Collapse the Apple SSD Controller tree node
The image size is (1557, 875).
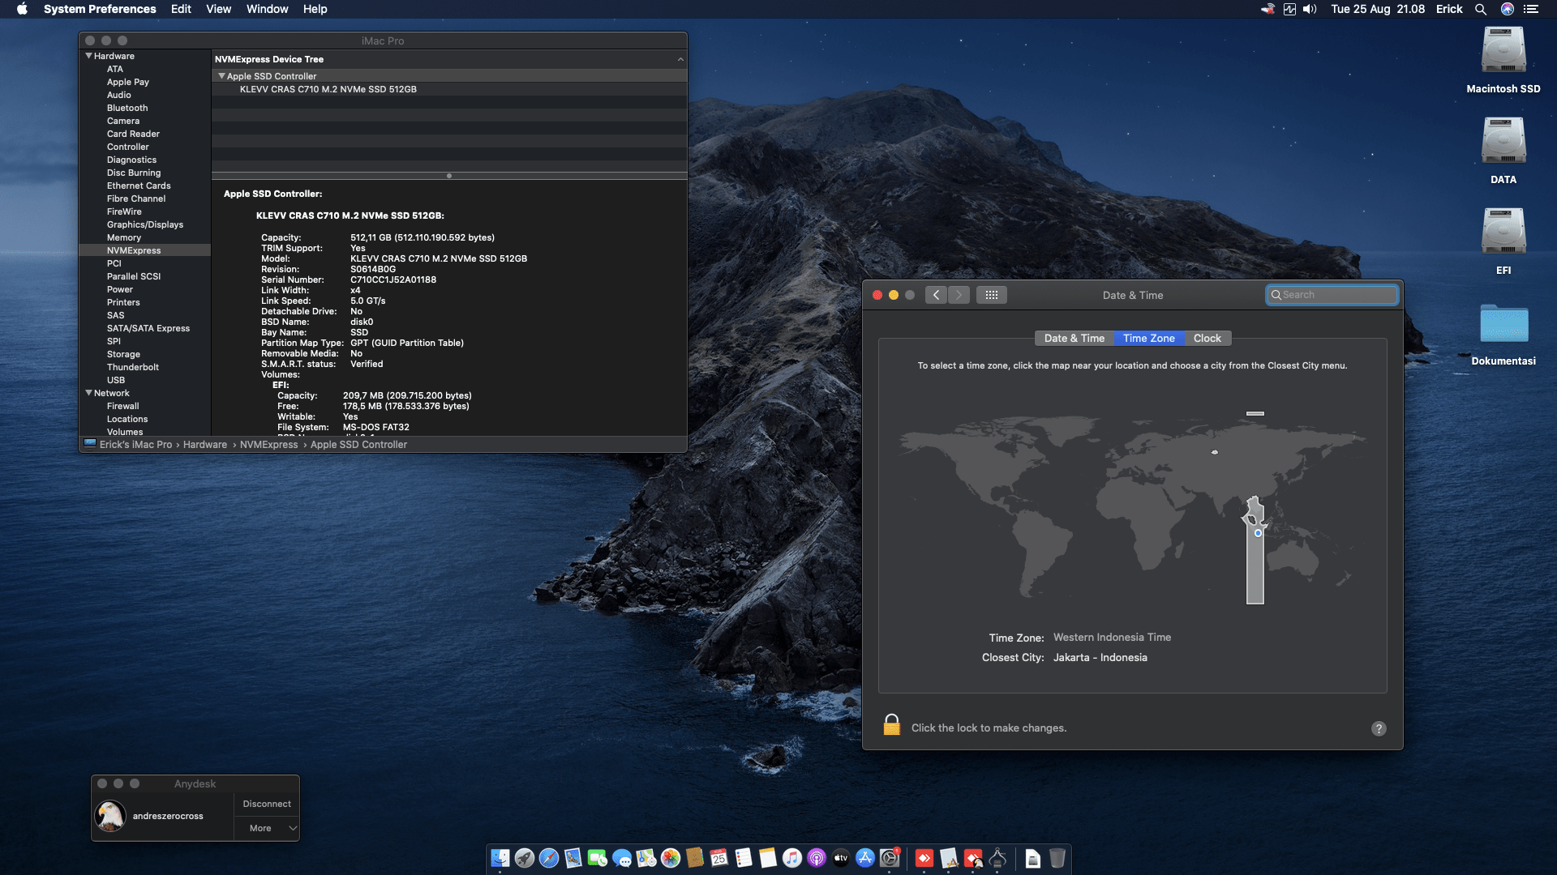pyautogui.click(x=221, y=76)
